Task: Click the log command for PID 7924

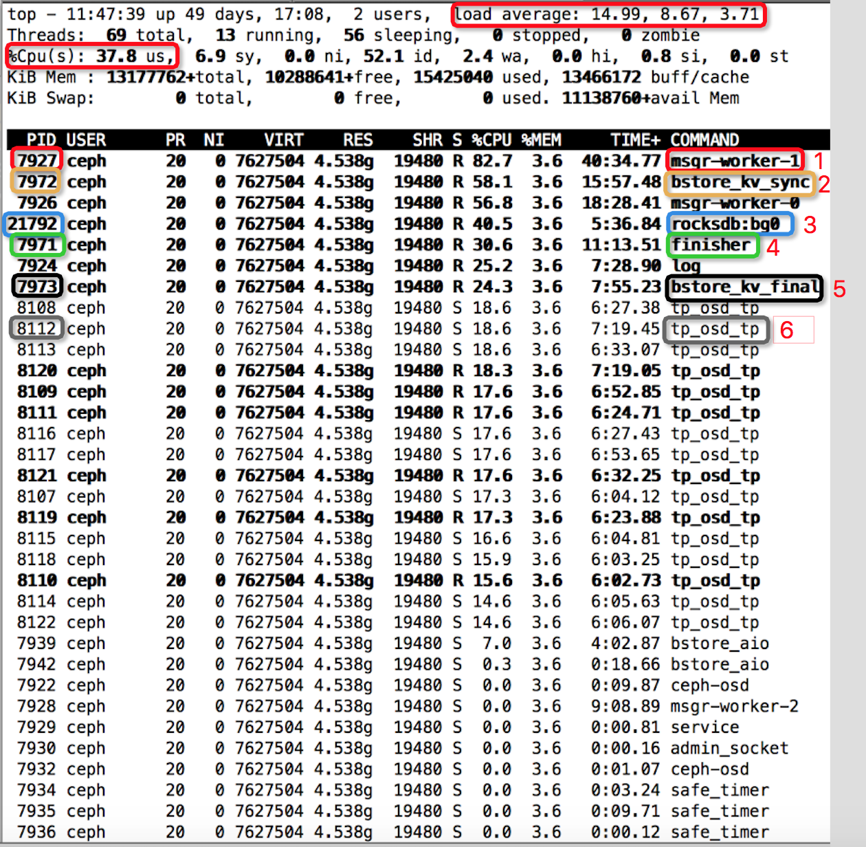Action: 686,266
